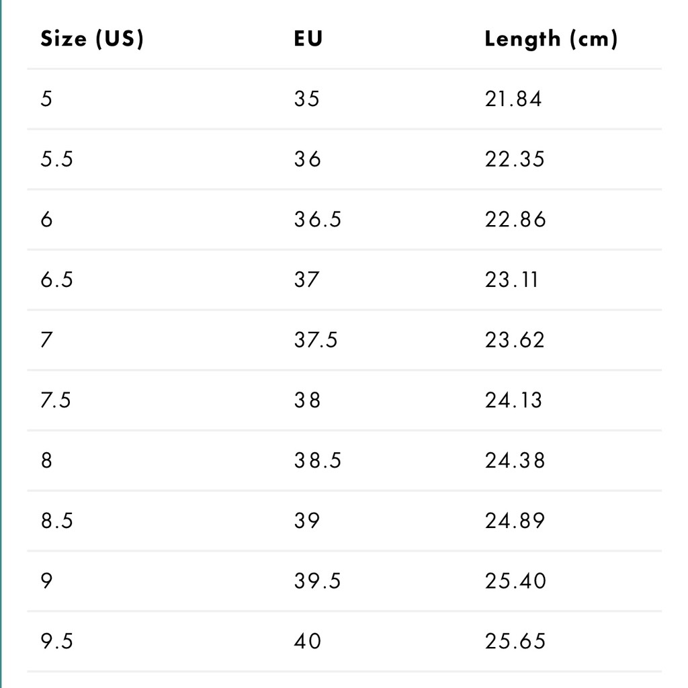The height and width of the screenshot is (688, 688).
Task: Select the EU 38.5 cell
Action: tap(317, 460)
